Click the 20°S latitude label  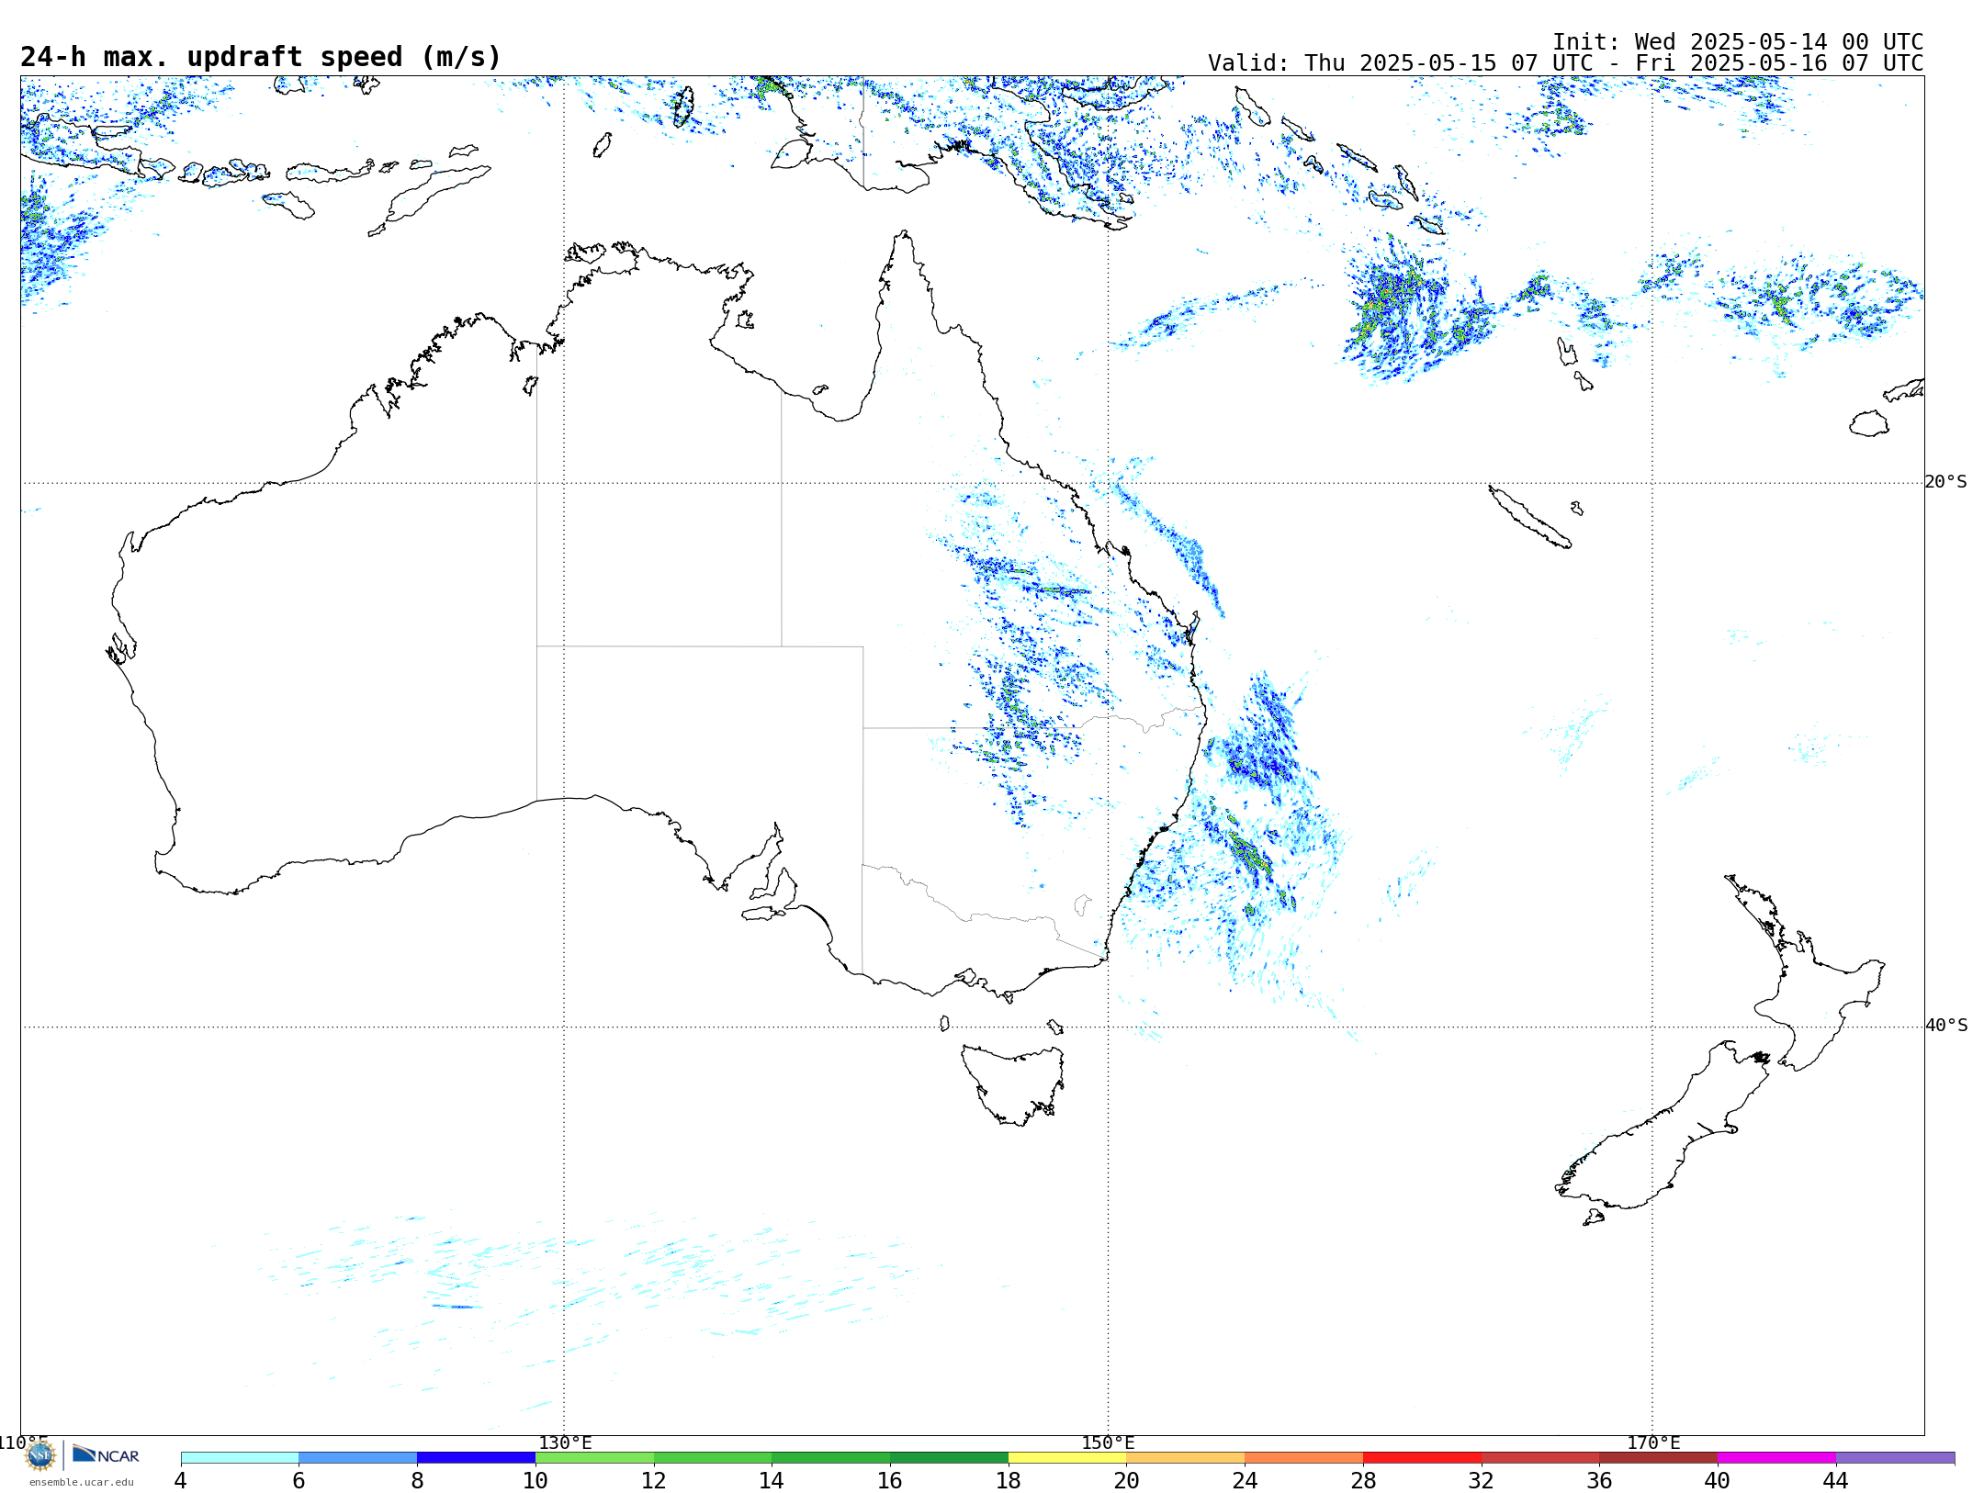click(1945, 482)
